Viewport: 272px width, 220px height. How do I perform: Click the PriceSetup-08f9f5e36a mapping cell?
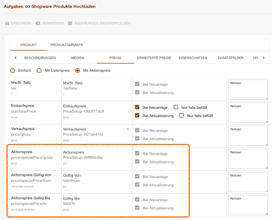coord(97,159)
